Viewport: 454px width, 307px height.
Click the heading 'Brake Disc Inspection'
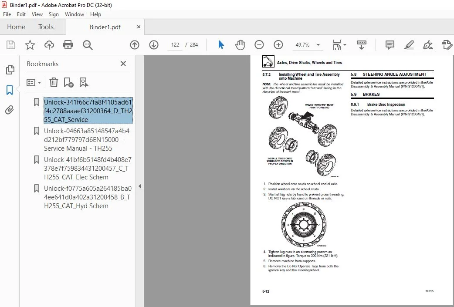(x=386, y=105)
